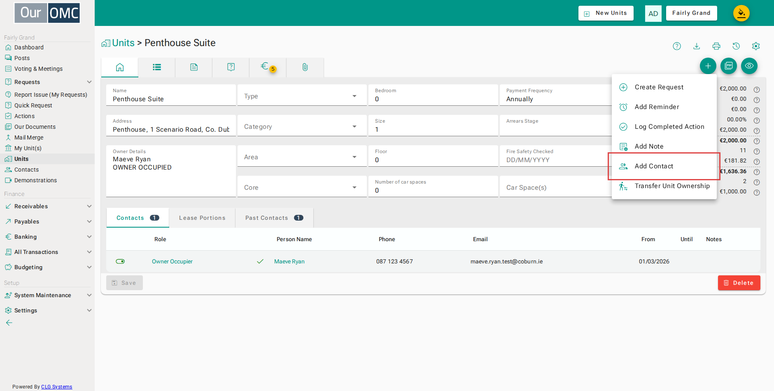774x391 pixels.
Task: Open the Category dropdown
Action: click(x=302, y=126)
